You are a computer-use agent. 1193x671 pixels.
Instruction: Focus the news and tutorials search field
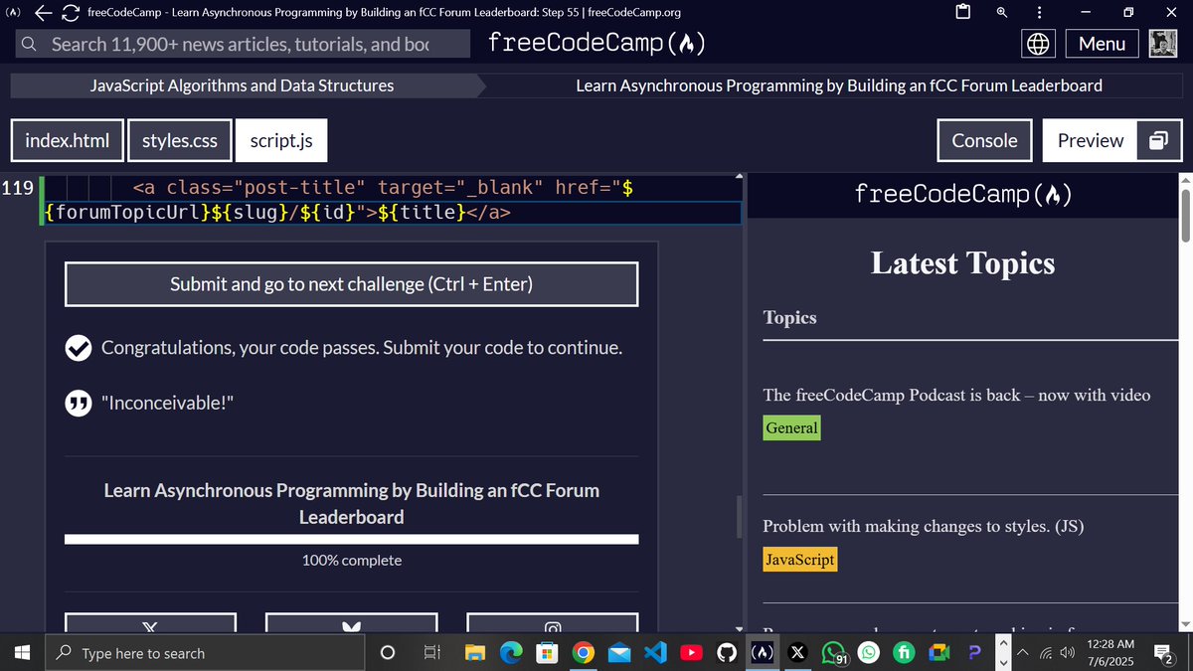tap(243, 44)
